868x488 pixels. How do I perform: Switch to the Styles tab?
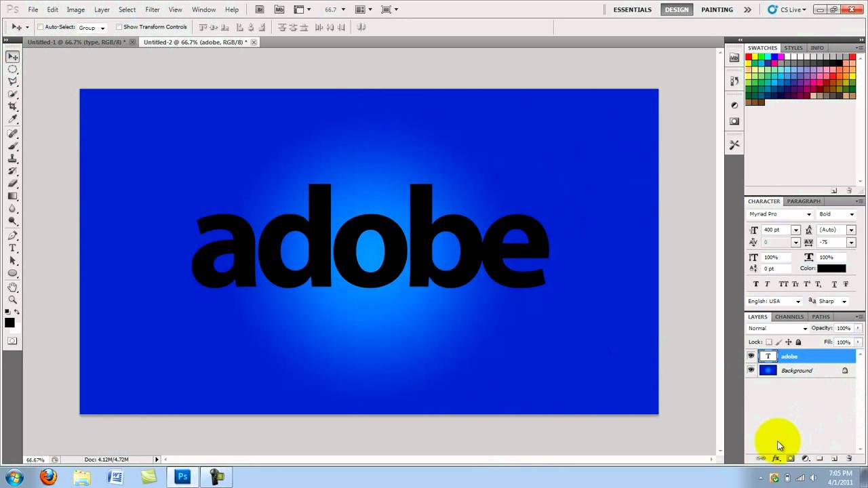pyautogui.click(x=793, y=48)
